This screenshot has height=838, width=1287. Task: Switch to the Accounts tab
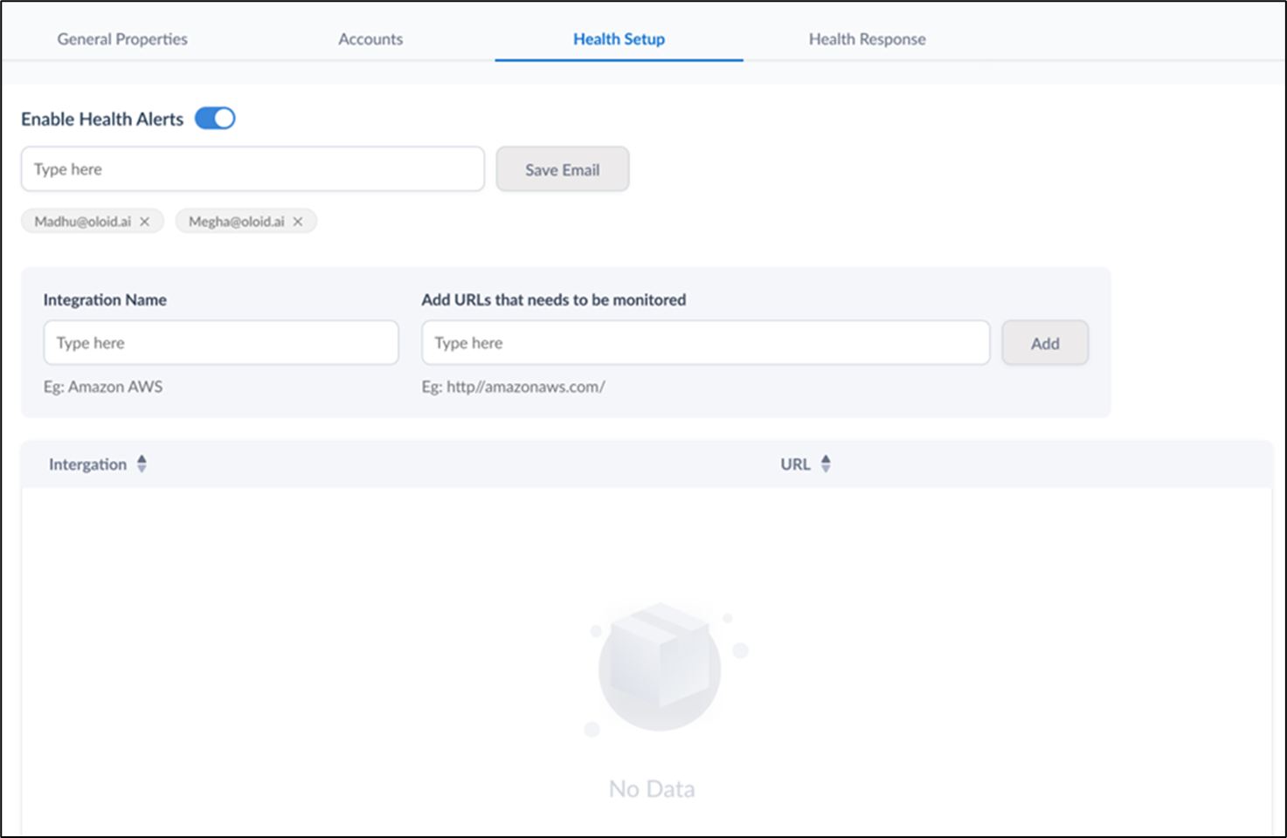tap(370, 39)
